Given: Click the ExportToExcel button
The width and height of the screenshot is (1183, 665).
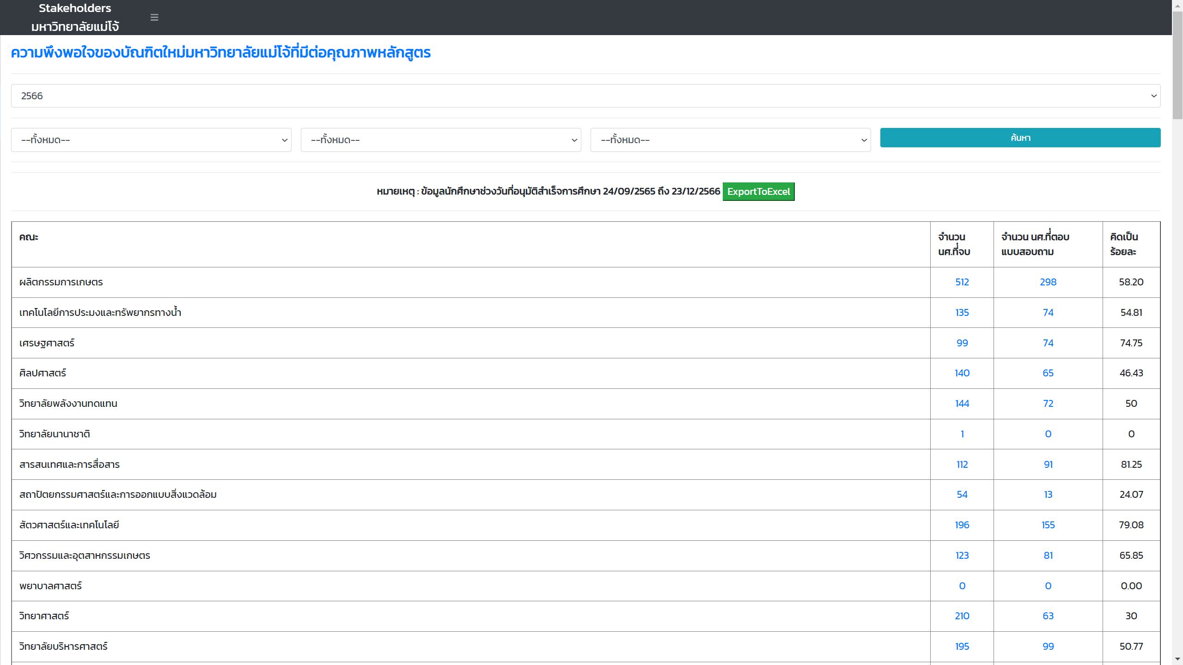Looking at the screenshot, I should coord(758,192).
